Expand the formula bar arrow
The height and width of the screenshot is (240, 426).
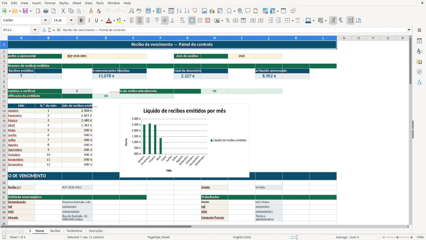[x=409, y=30]
